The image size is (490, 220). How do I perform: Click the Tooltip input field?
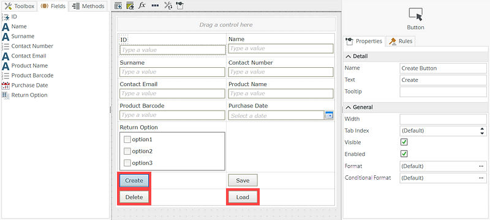point(443,92)
